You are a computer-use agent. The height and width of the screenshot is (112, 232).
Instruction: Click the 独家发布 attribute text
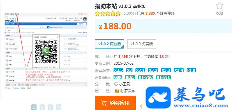[128, 91]
